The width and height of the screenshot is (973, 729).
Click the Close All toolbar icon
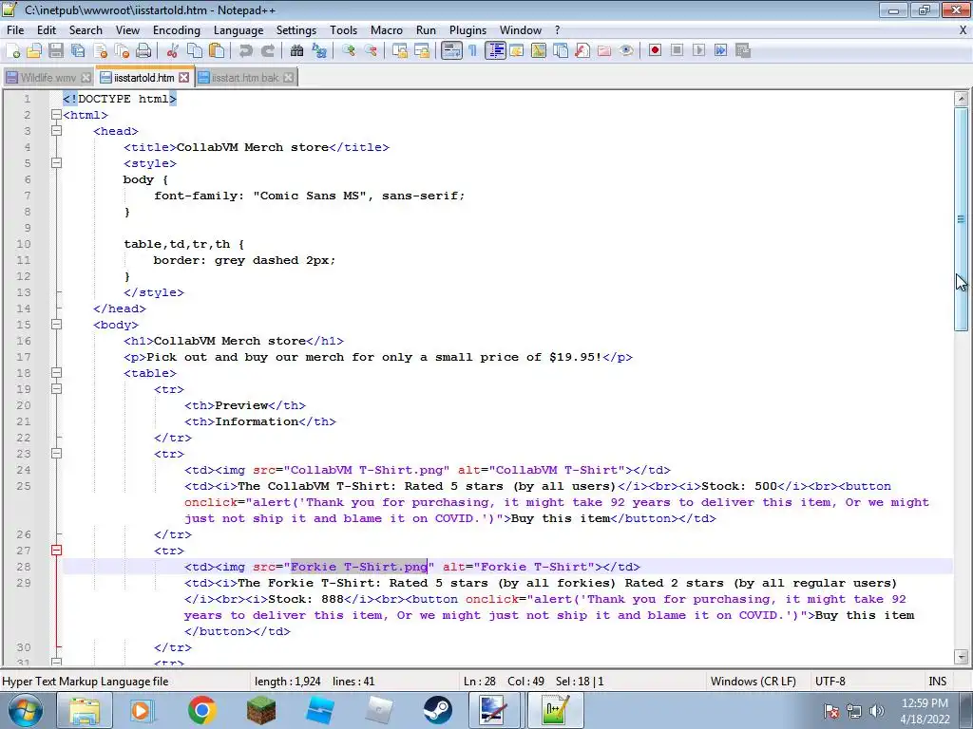click(123, 51)
